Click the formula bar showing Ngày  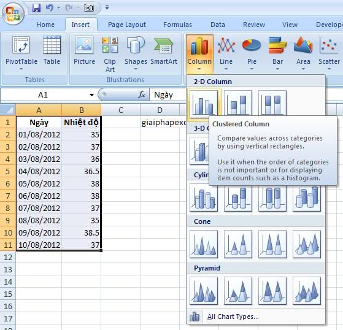click(168, 95)
